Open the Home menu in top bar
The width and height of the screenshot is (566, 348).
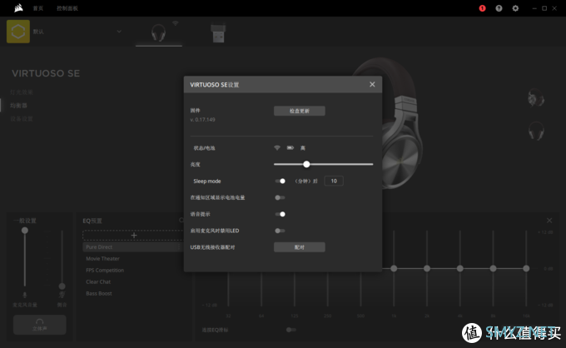pos(38,8)
